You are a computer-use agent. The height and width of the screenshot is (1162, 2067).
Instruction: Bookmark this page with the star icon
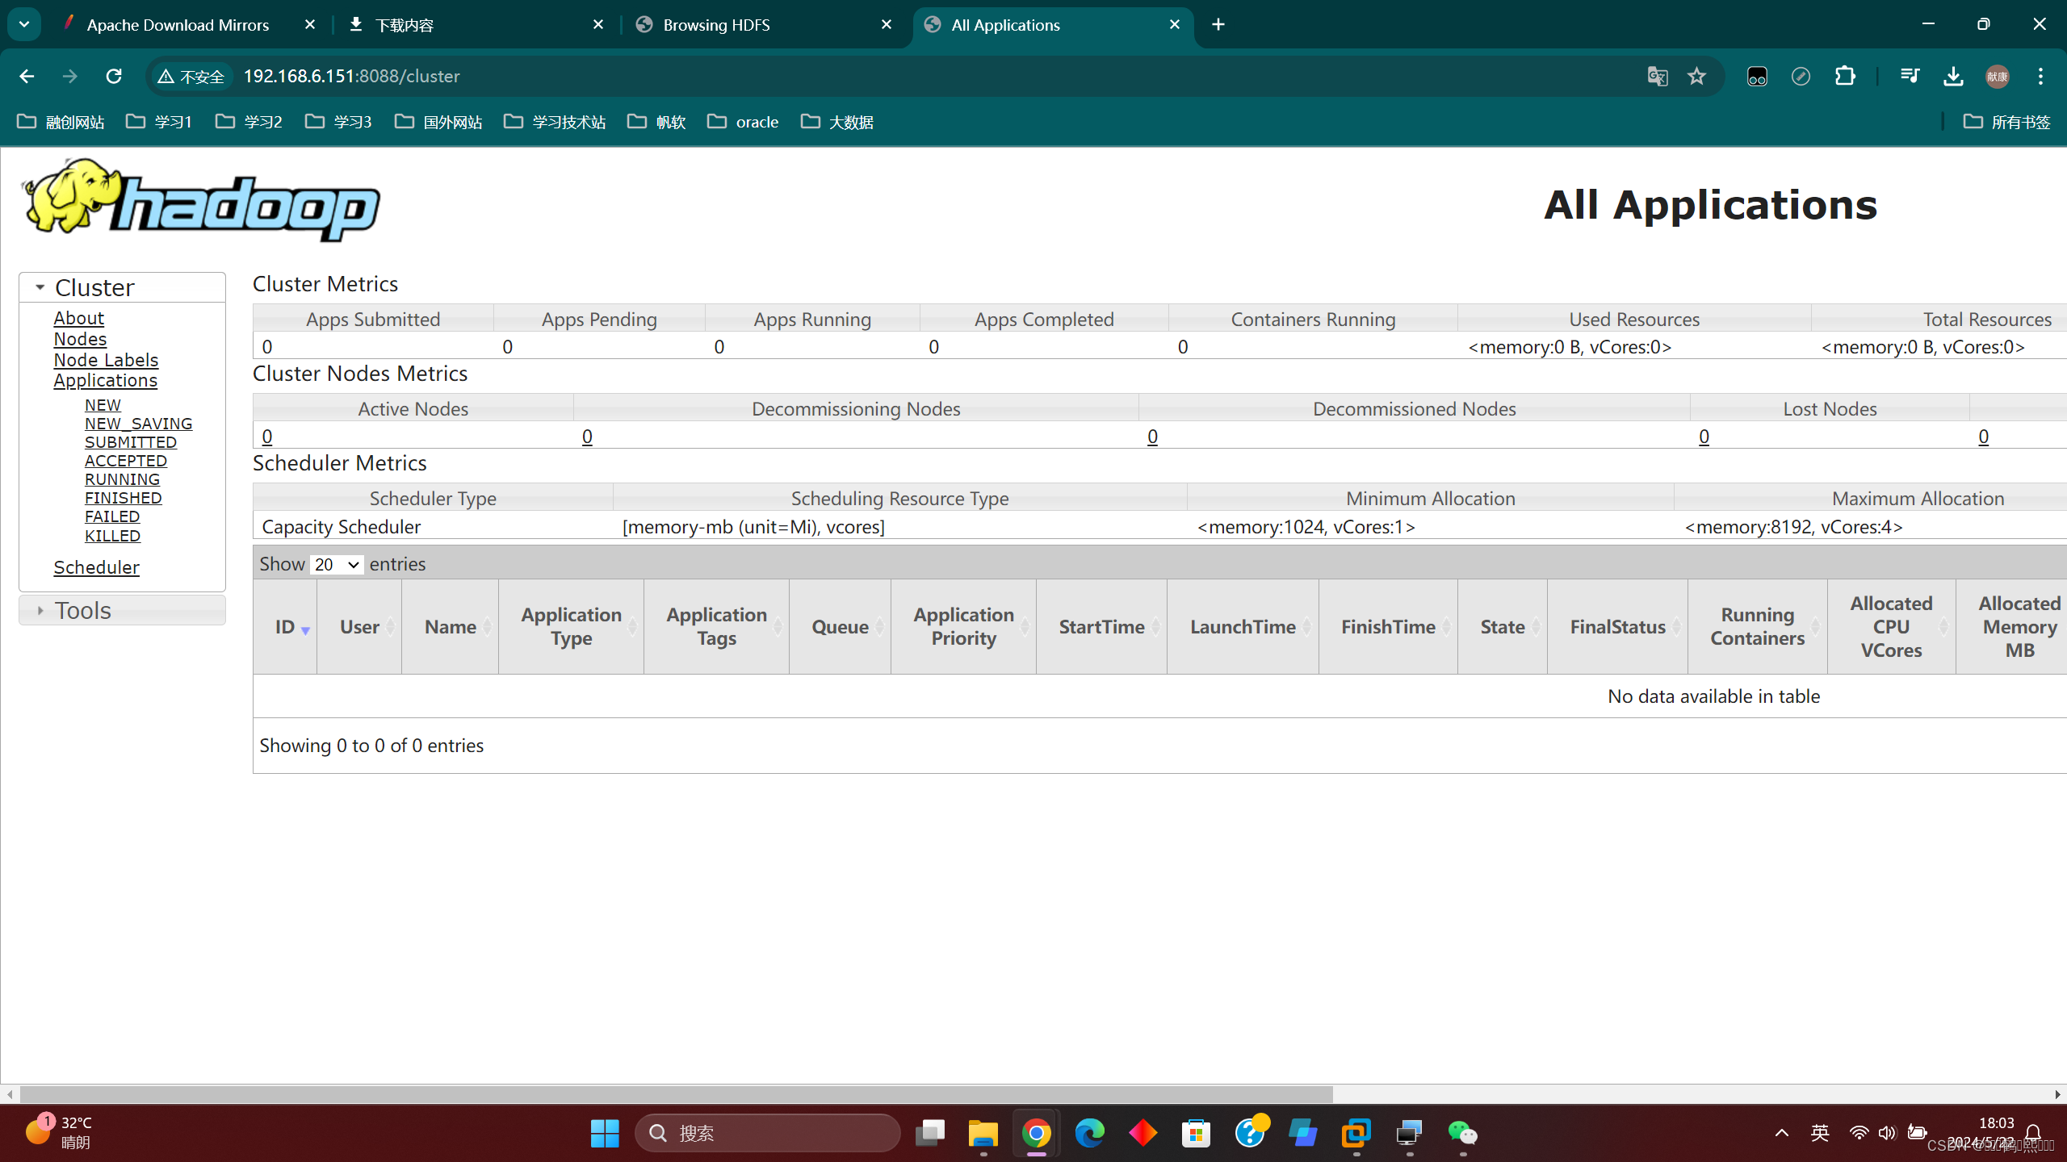point(1696,76)
